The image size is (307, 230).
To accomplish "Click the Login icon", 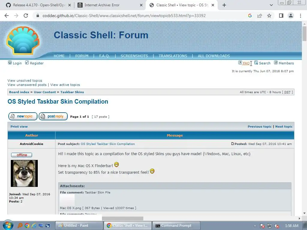I will [10, 63].
